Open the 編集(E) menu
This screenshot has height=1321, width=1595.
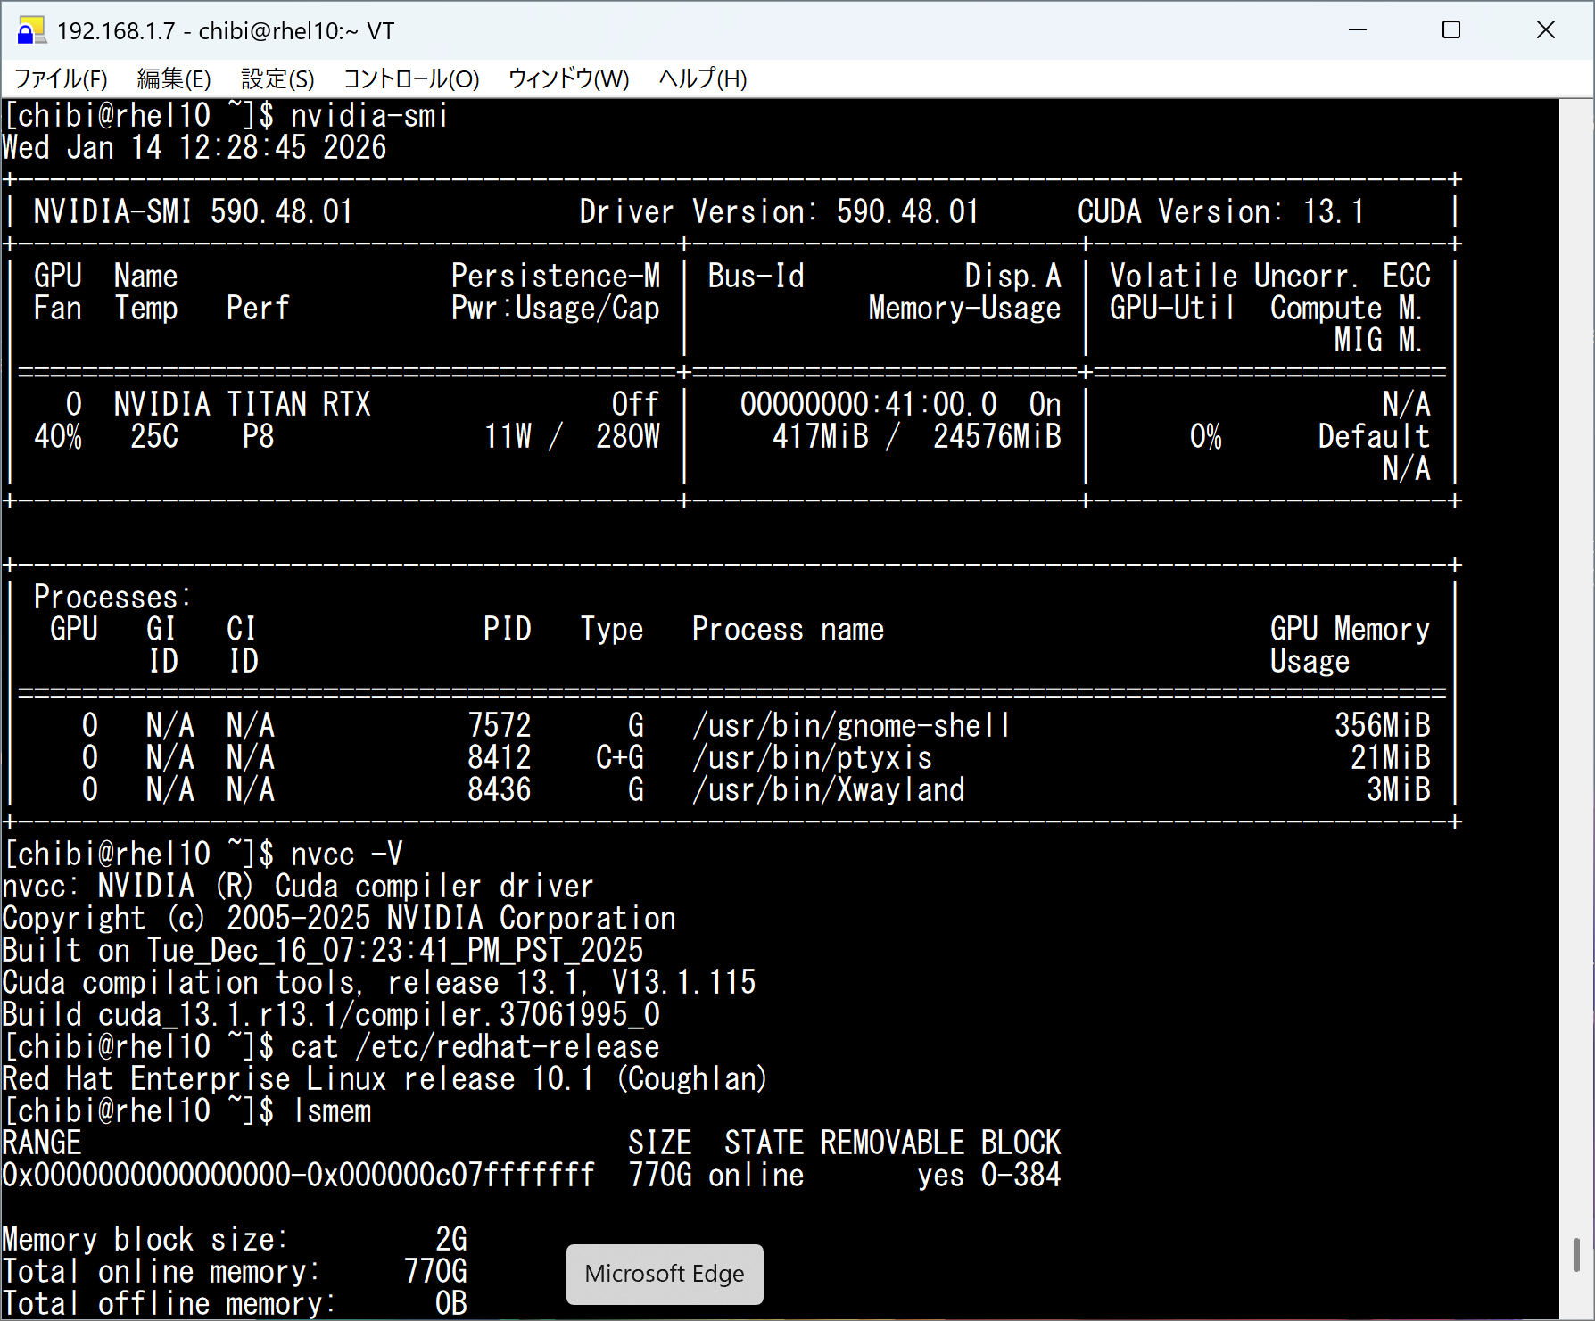click(x=174, y=79)
